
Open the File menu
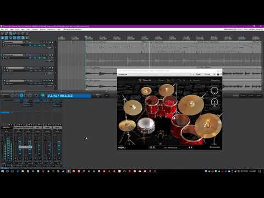2,29
